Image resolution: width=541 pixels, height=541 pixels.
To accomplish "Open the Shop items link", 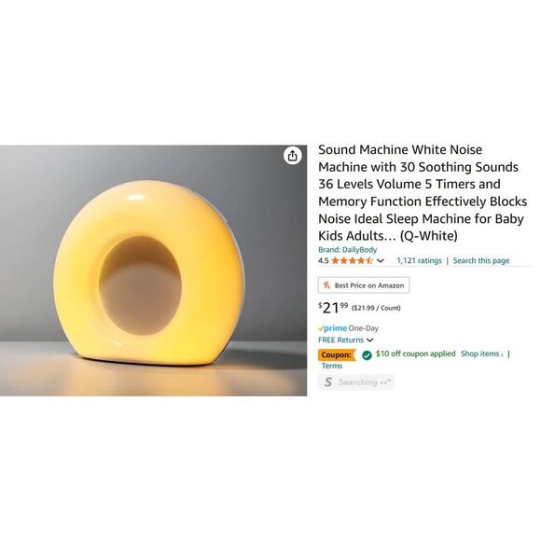I will [480, 354].
